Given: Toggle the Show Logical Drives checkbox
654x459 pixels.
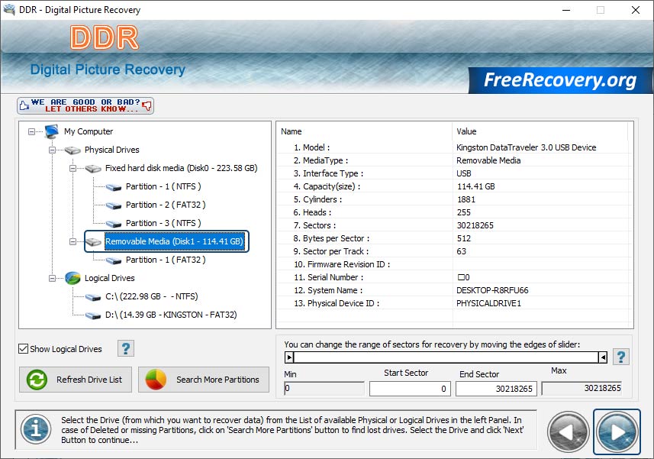Looking at the screenshot, I should click(24, 348).
